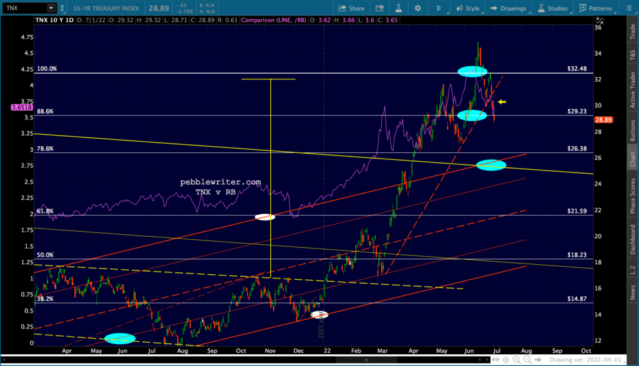This screenshot has width=639, height=366.
Task: Click the horizontal chart scrollbar thumb
Action: click(x=366, y=360)
